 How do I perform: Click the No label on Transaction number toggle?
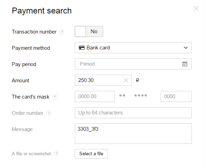click(94, 31)
